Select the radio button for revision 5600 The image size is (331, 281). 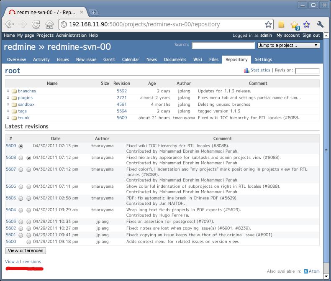(29, 242)
